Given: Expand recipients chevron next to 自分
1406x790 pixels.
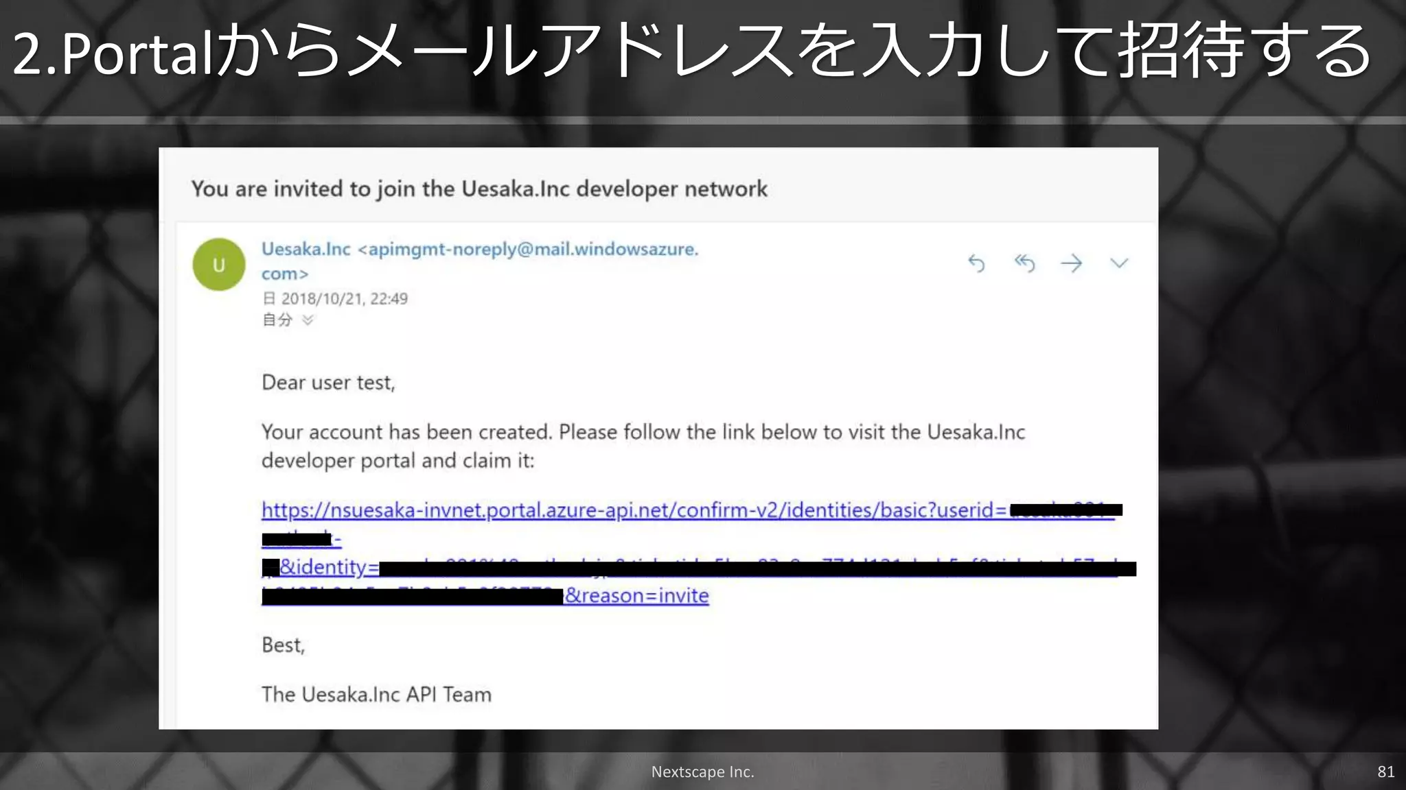Looking at the screenshot, I should (308, 320).
